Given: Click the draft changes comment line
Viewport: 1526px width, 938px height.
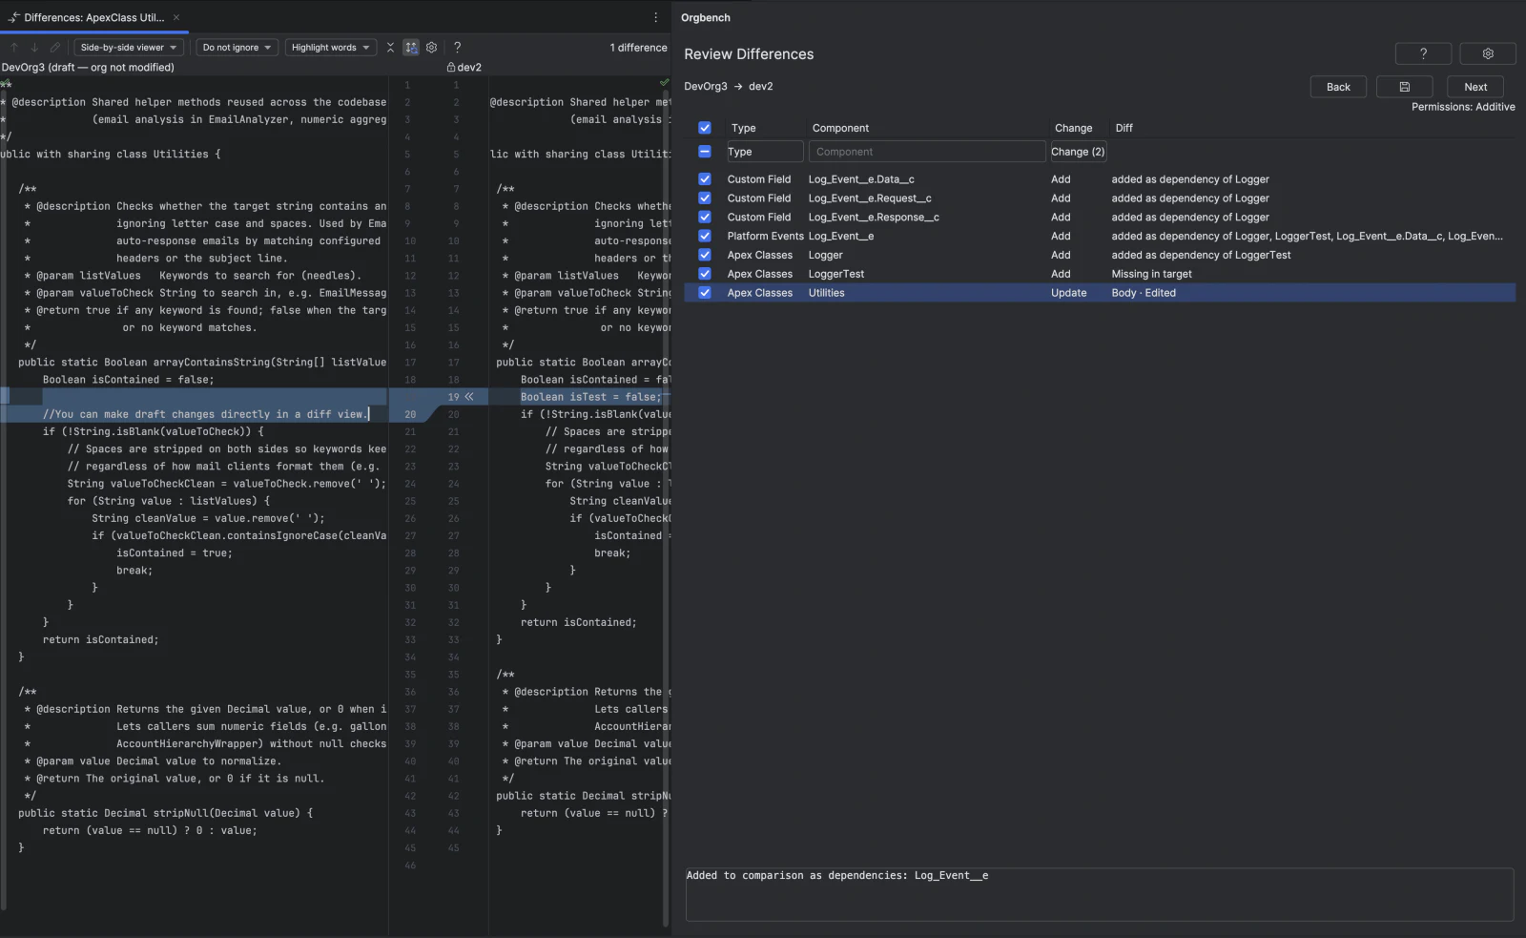Looking at the screenshot, I should [x=205, y=414].
